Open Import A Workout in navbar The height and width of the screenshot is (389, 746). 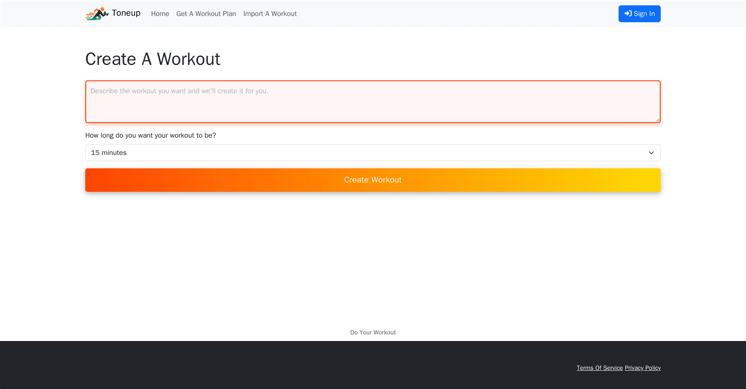tap(270, 14)
